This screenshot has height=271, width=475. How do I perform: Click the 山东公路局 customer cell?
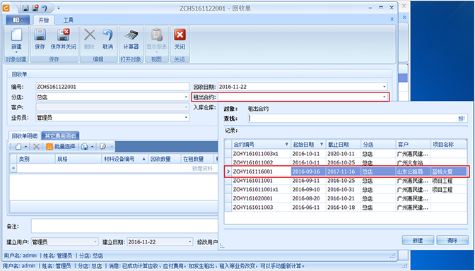click(x=414, y=171)
